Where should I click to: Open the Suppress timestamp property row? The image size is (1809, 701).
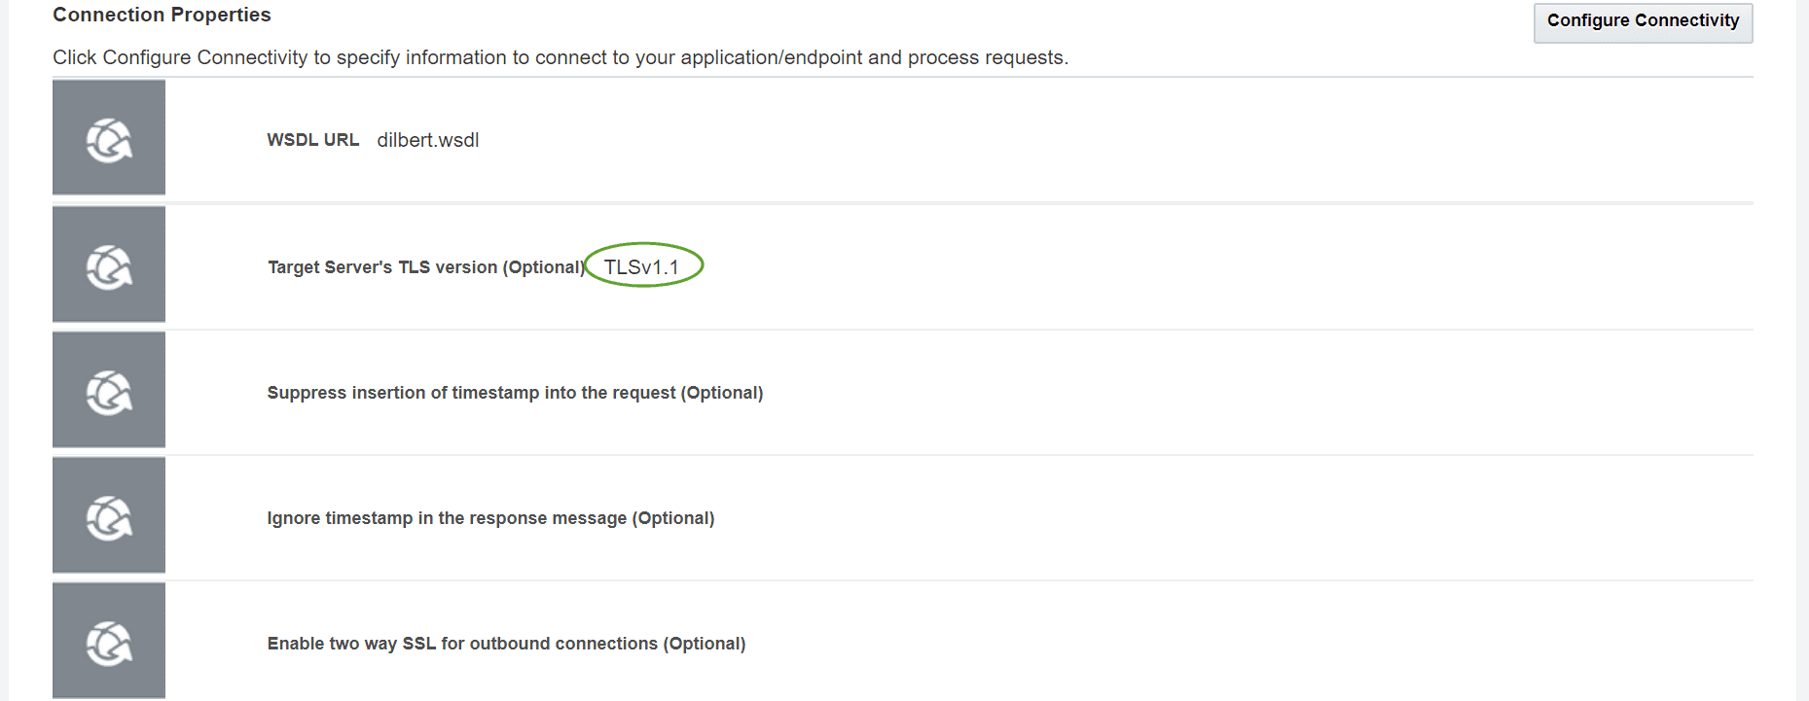point(903,391)
